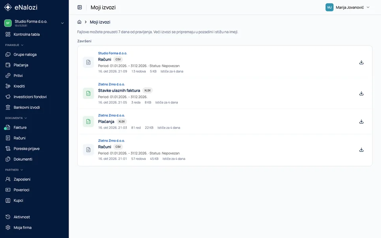
Task: Collapse the FINANSIJE sidebar section
Action: pos(14,45)
